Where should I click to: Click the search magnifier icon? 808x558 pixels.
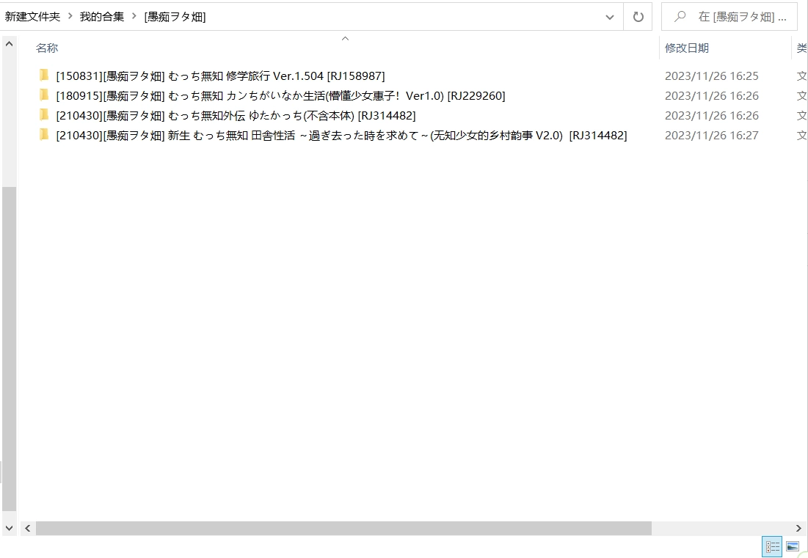coord(680,16)
